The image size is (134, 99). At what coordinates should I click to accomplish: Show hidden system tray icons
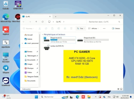(96, 97)
